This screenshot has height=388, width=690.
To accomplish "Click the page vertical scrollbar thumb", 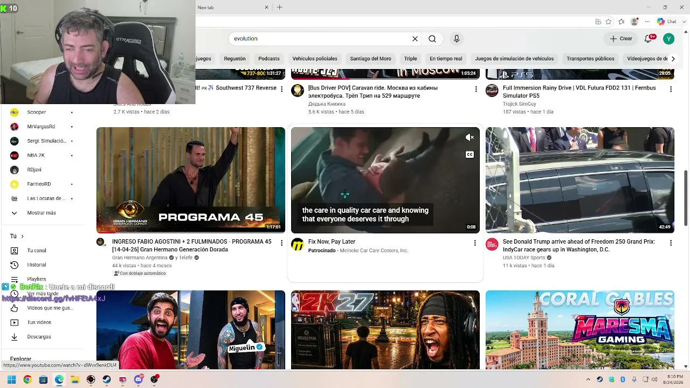I will (686, 199).
